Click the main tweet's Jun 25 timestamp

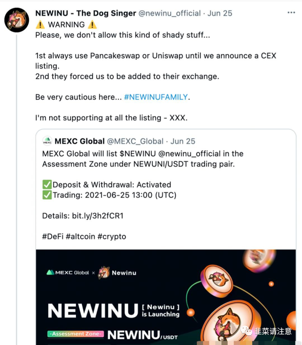point(220,13)
